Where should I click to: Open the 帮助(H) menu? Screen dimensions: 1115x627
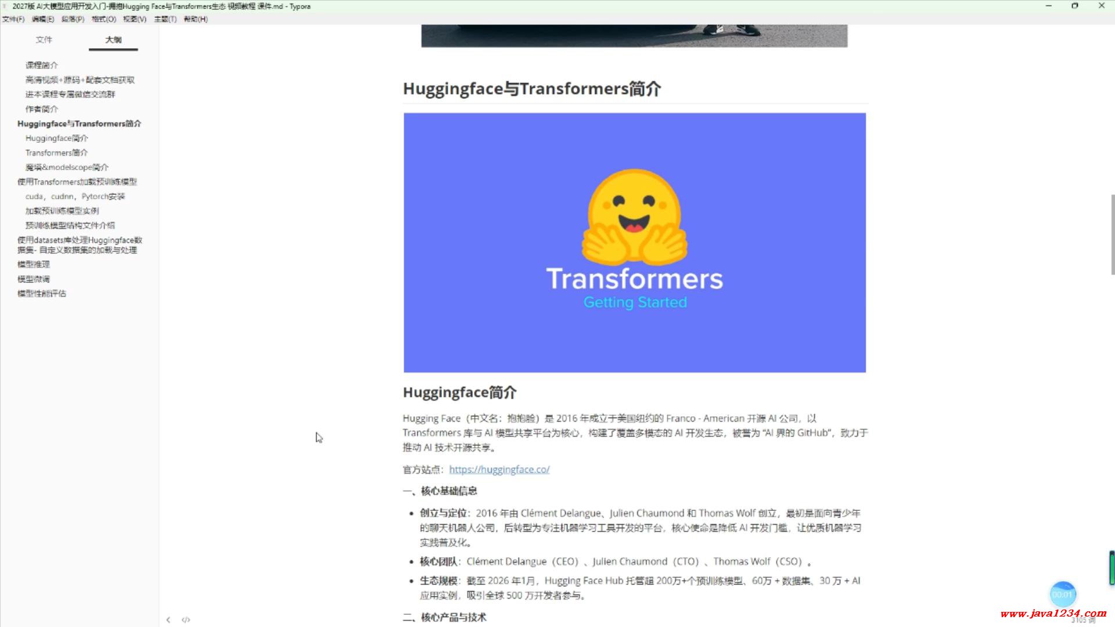tap(195, 19)
